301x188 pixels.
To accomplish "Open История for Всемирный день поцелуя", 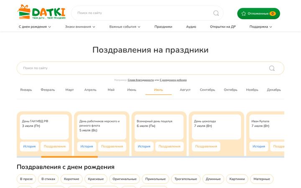I will (144, 146).
